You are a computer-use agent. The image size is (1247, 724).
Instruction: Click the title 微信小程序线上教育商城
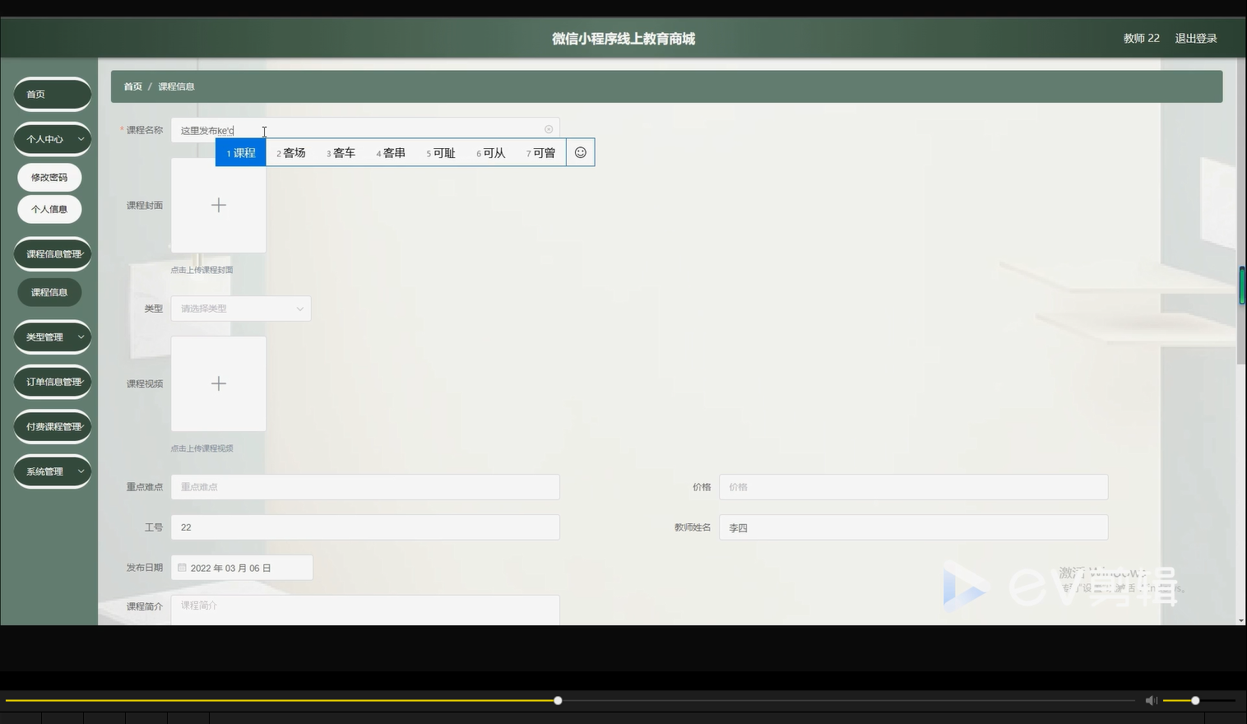623,39
